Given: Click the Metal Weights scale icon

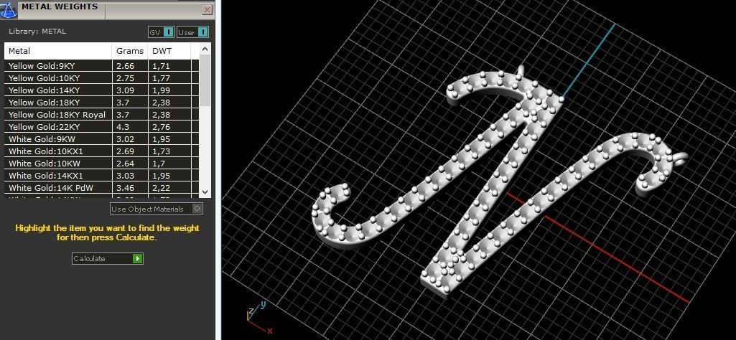Looking at the screenshot, I should tap(8, 9).
